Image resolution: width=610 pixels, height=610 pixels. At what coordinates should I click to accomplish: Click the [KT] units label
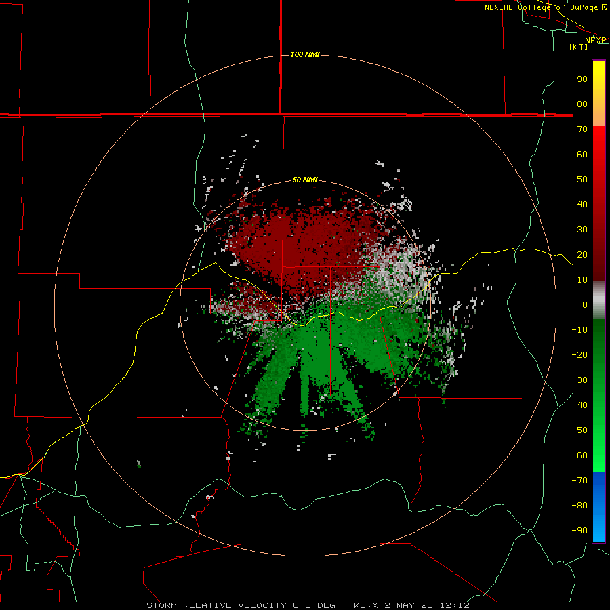pyautogui.click(x=579, y=47)
